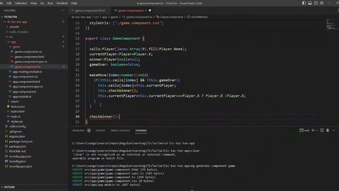339x191 pixels.
Task: Open game.component.spec.ts in the explorer
Action: click(x=31, y=62)
